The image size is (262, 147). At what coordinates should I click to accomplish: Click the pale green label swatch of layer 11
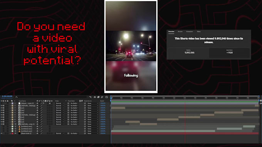click(12, 127)
